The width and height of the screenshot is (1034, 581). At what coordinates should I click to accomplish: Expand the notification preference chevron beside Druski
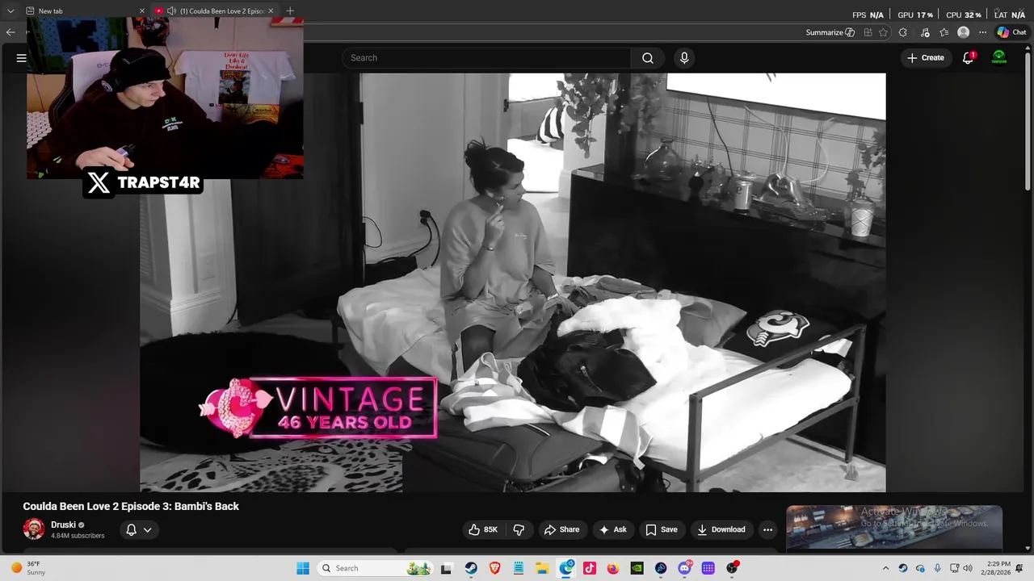click(147, 529)
